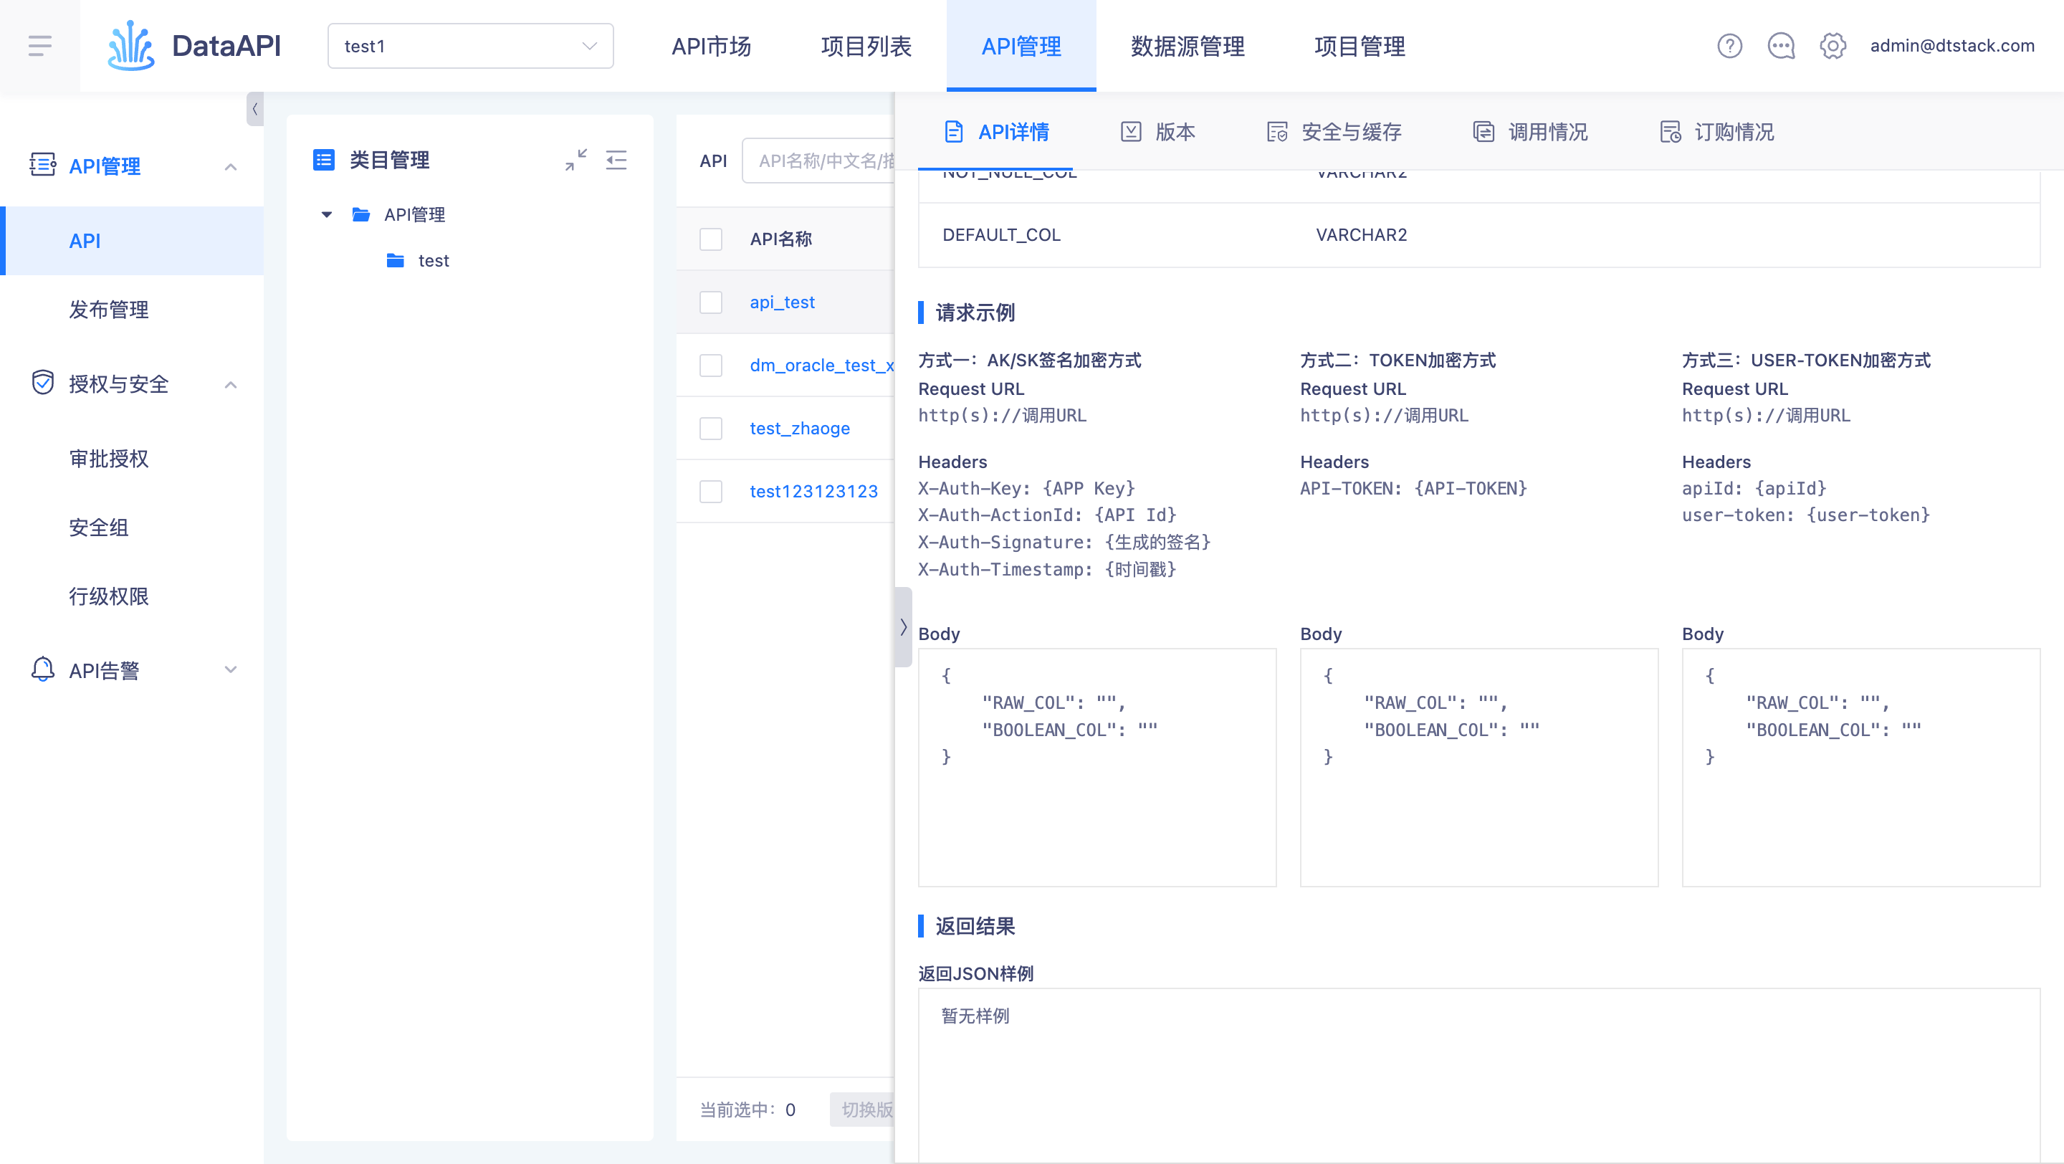
Task: Open the test123123123 API link
Action: click(x=813, y=491)
